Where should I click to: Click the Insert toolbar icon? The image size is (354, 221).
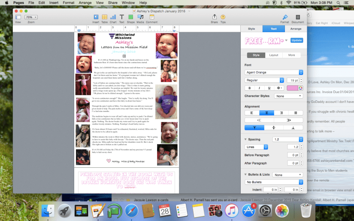96,17
